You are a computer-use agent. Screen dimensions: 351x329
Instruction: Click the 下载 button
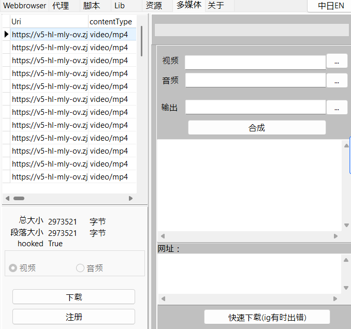(74, 297)
